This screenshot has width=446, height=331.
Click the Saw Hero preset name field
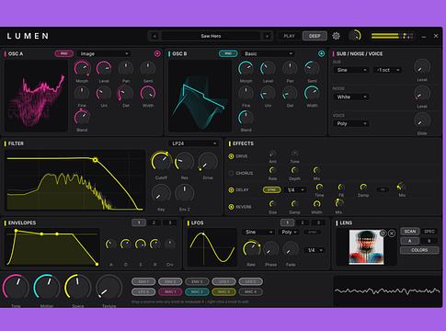point(211,36)
